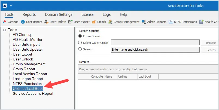The width and height of the screenshot is (219, 110).
Task: Click the User Import download icon
Action: click(23, 22)
